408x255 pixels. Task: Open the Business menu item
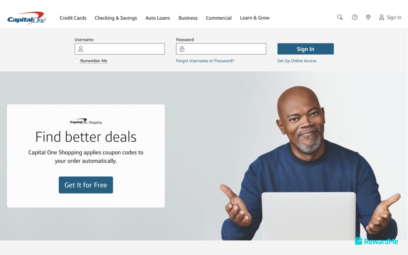click(x=188, y=18)
